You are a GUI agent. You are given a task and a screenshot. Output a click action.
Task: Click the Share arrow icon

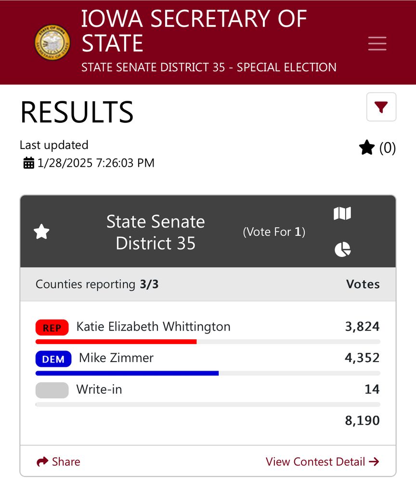[x=42, y=461]
